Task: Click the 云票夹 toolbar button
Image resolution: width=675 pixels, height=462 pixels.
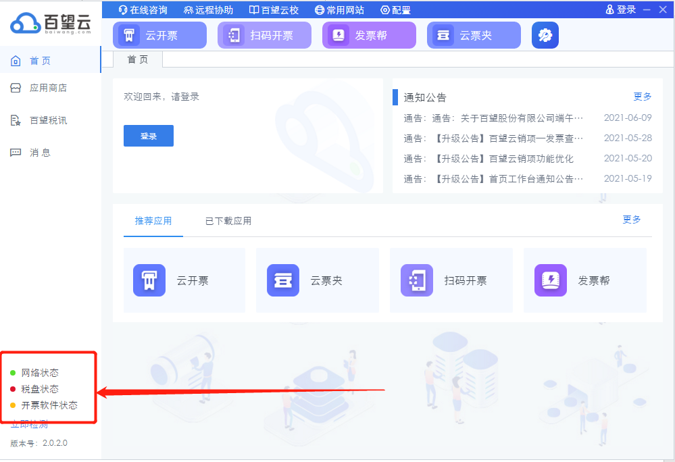Action: 474,35
